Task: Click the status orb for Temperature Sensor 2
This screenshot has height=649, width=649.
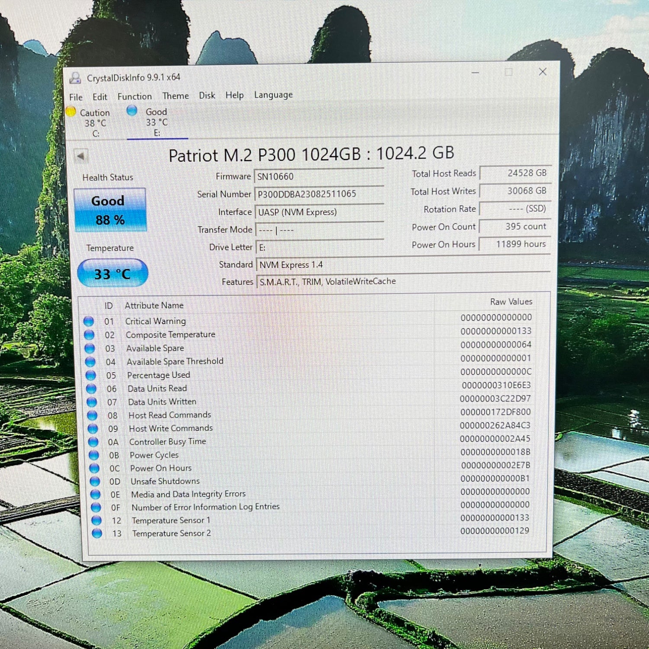Action: coord(97,533)
